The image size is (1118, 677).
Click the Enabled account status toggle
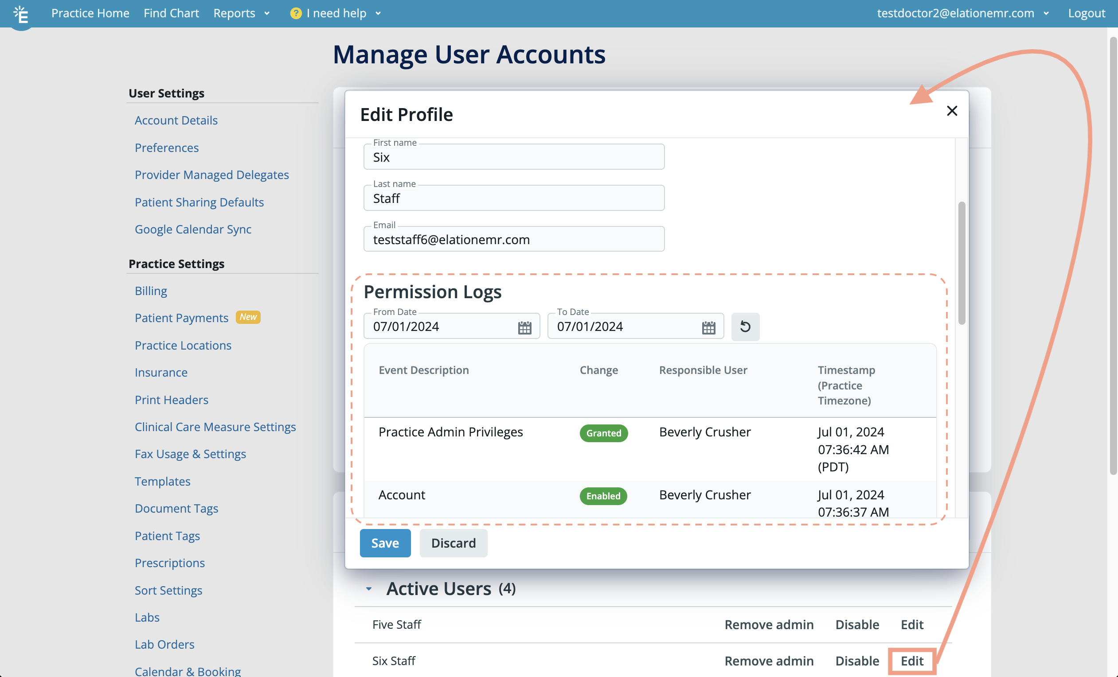pyautogui.click(x=603, y=495)
